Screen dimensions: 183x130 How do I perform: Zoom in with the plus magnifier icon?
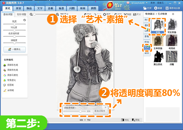tap(57, 14)
